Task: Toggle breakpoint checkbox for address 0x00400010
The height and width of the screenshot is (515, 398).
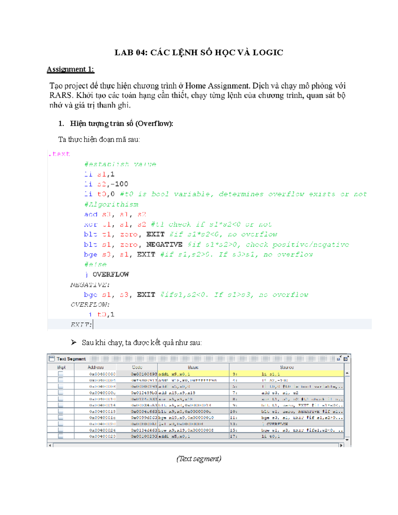Action: click(60, 399)
